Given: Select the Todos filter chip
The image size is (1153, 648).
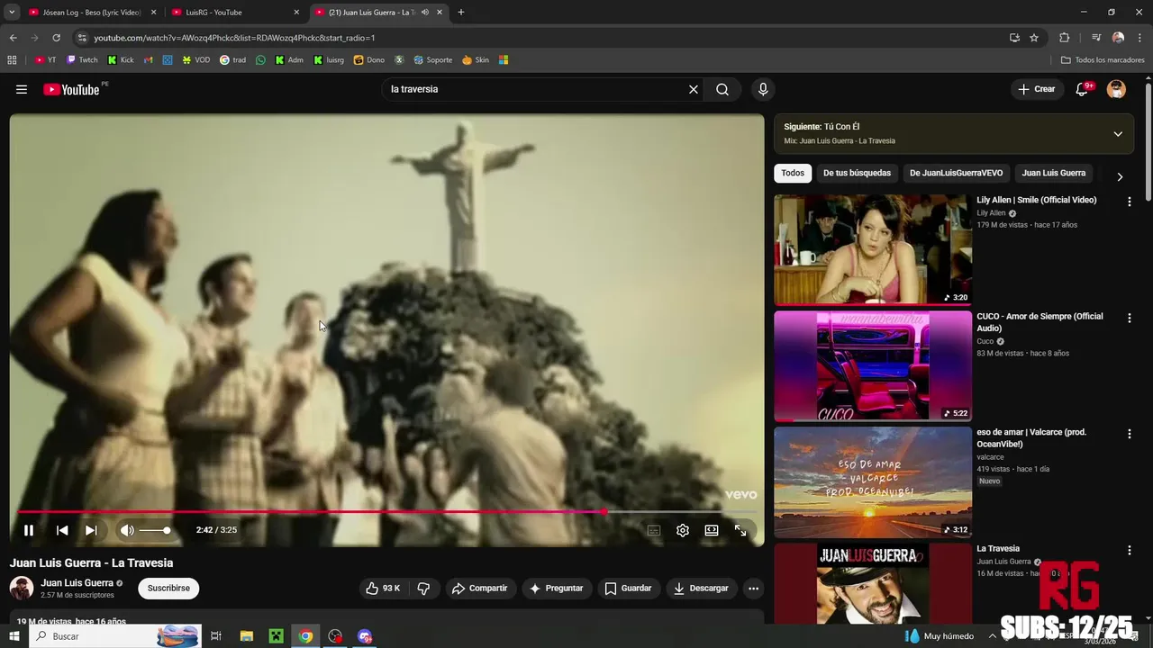Looking at the screenshot, I should 793,173.
